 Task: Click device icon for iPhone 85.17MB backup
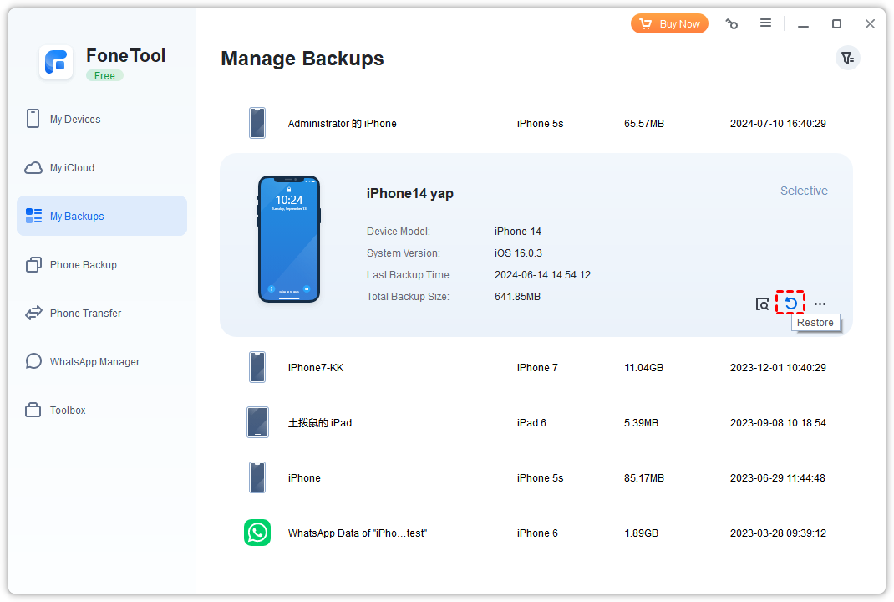click(257, 477)
